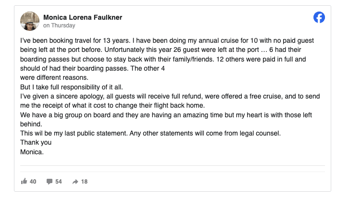Click the share count of 18
Image resolution: width=337 pixels, height=198 pixels.
84,182
